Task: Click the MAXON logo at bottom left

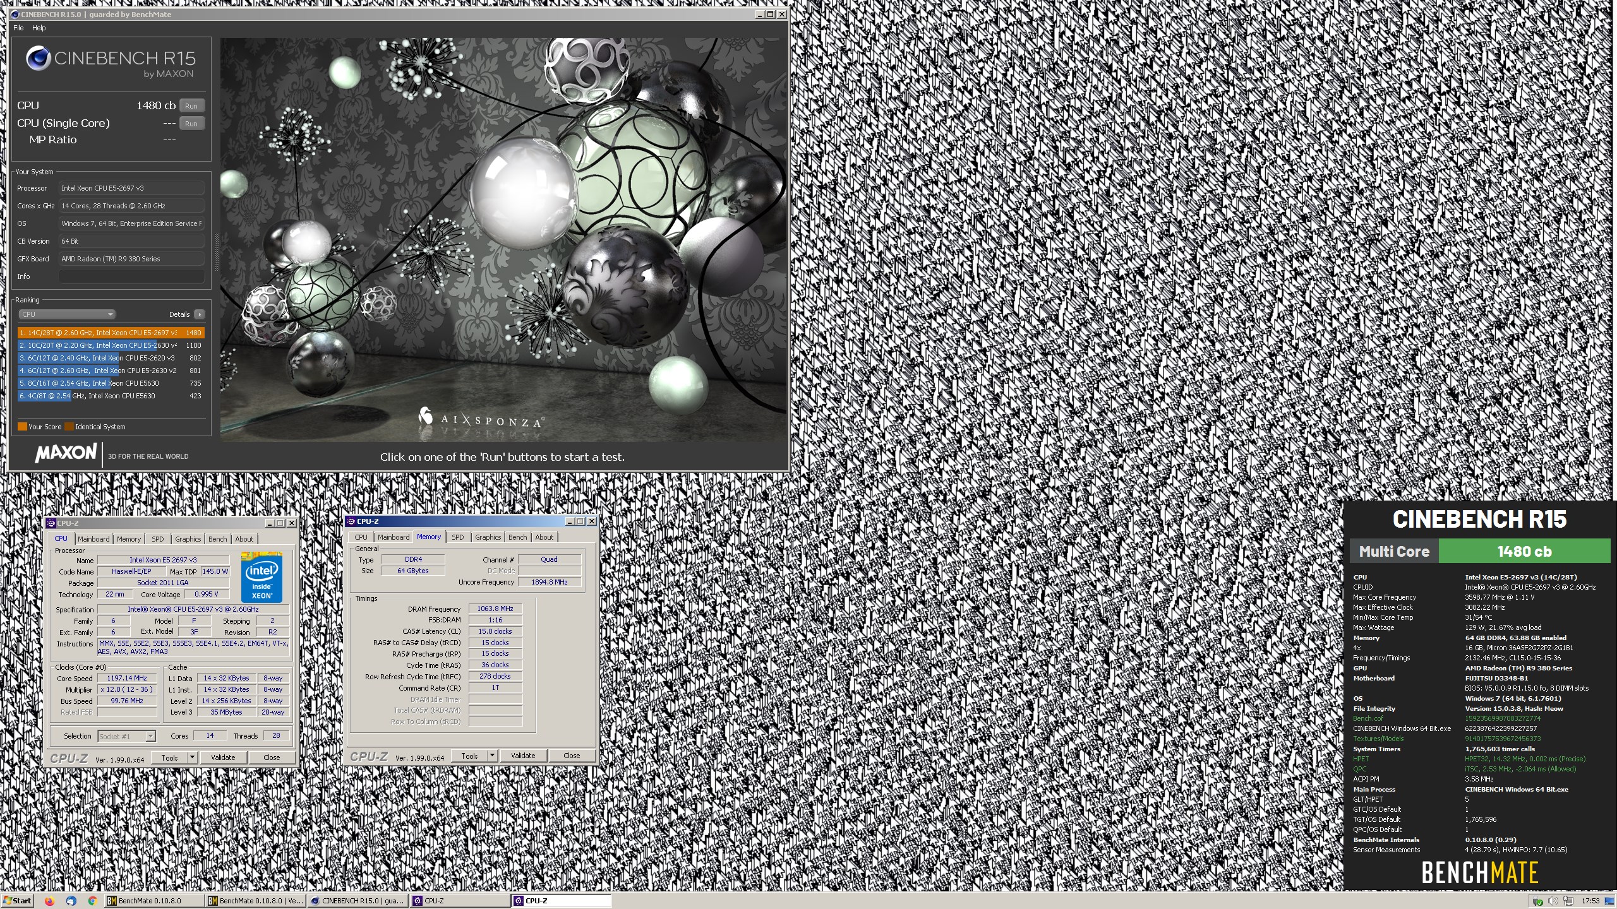Action: [x=66, y=453]
